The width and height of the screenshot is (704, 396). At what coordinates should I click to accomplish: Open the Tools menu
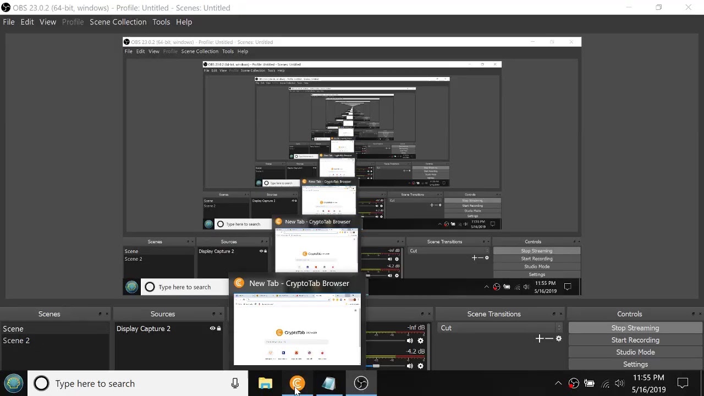(161, 22)
